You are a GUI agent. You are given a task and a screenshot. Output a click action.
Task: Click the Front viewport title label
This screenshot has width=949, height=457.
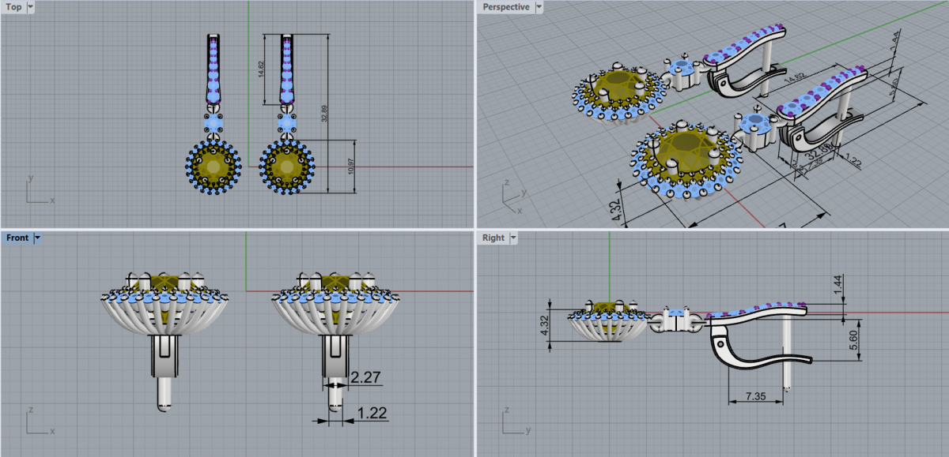[x=17, y=238]
